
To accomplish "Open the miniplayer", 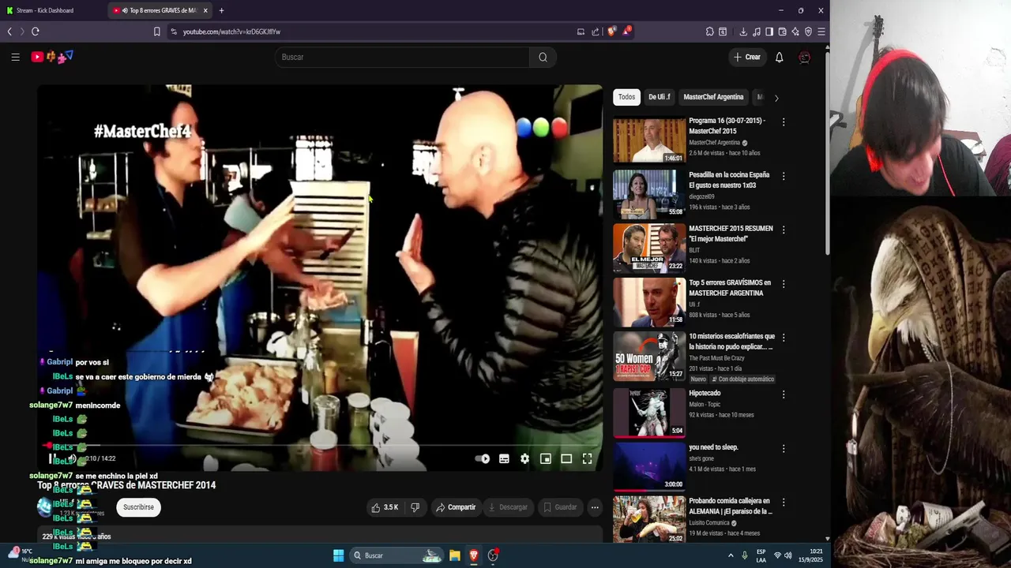I will coord(545,458).
